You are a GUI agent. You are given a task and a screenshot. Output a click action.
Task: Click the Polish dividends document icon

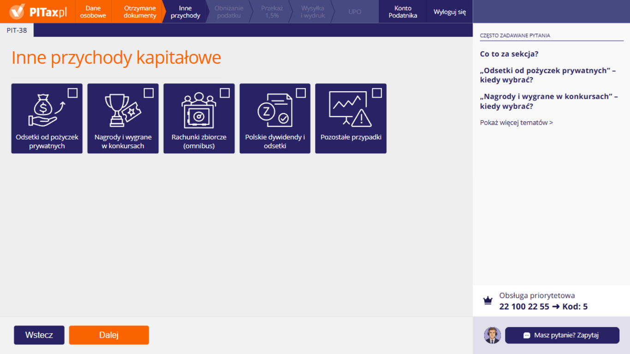pos(274,111)
